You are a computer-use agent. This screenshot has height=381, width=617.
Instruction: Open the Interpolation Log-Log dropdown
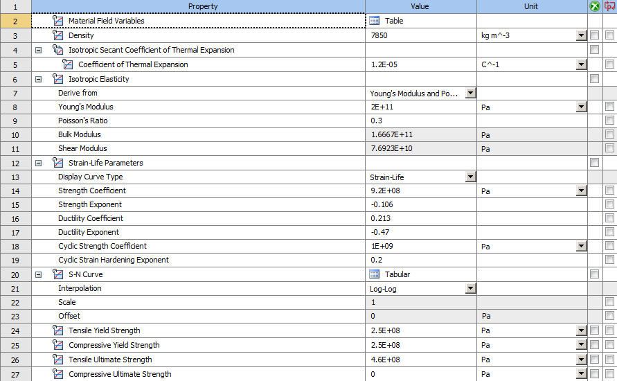tap(471, 288)
